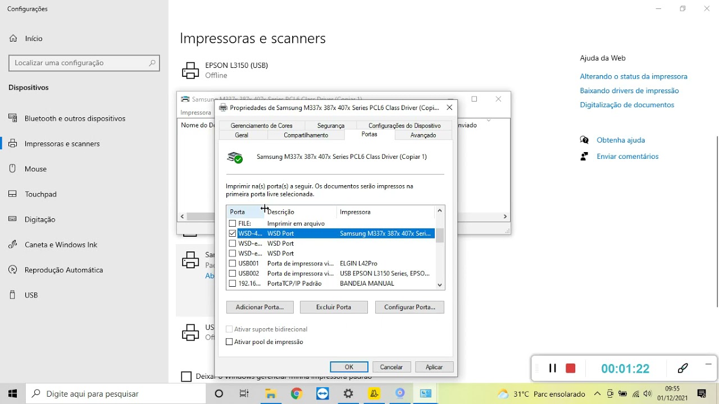Image resolution: width=719 pixels, height=404 pixels.
Task: Check the FILE: port checkbox
Action: (x=233, y=223)
